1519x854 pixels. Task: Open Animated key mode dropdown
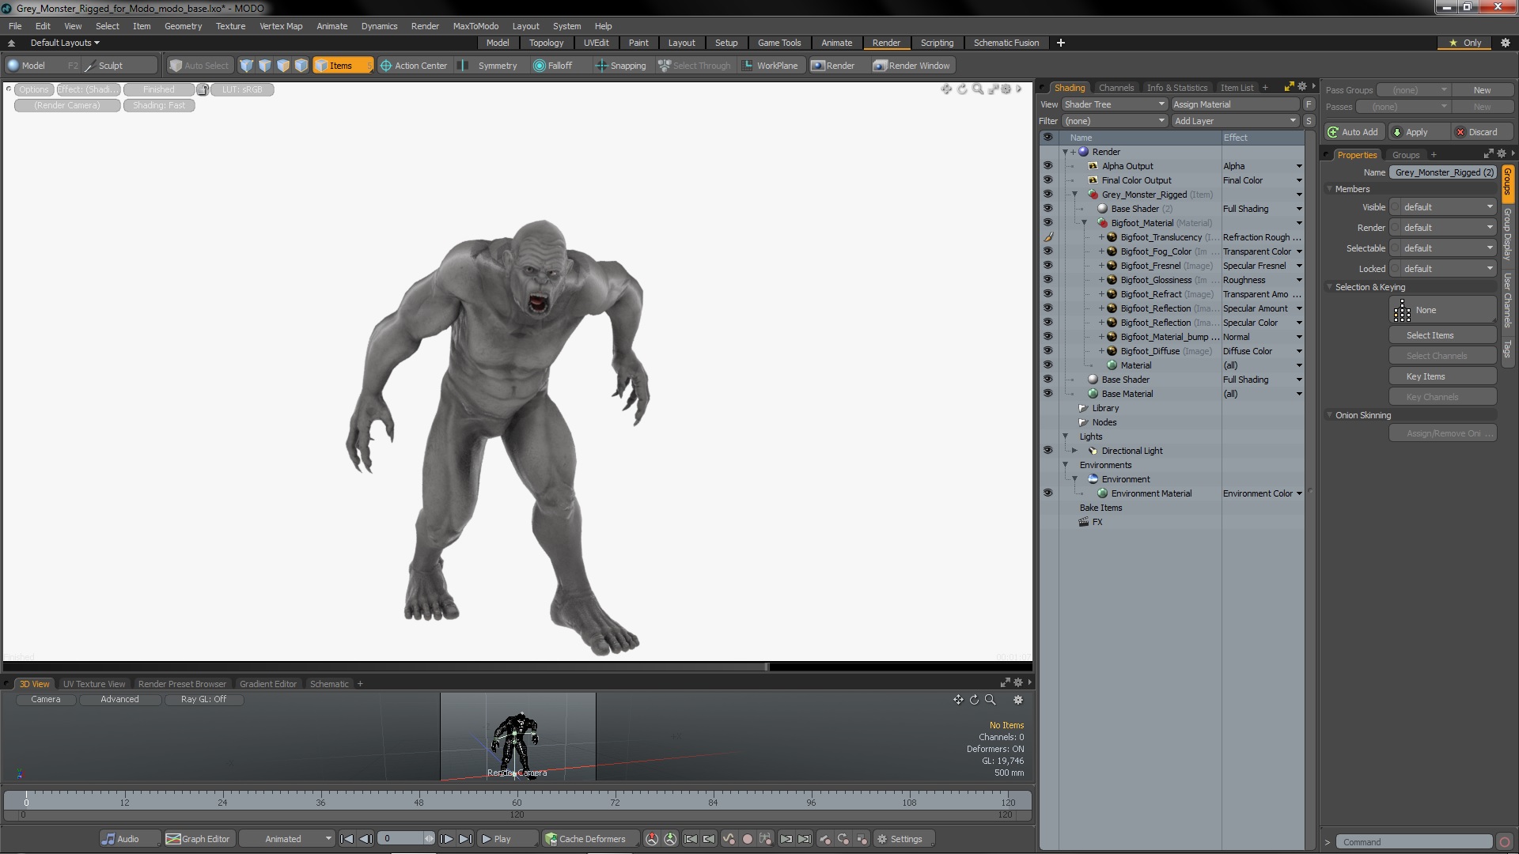pos(287,839)
